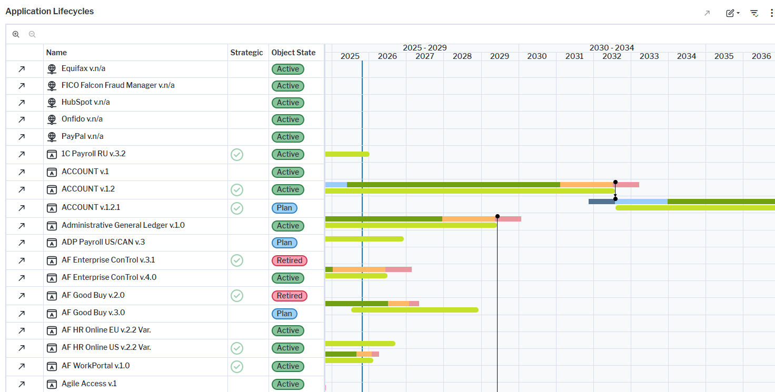Zoom in on the timeline
Image resolution: width=775 pixels, height=392 pixels.
(x=16, y=34)
